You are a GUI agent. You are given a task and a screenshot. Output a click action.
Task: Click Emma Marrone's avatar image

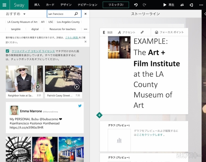click(14, 110)
